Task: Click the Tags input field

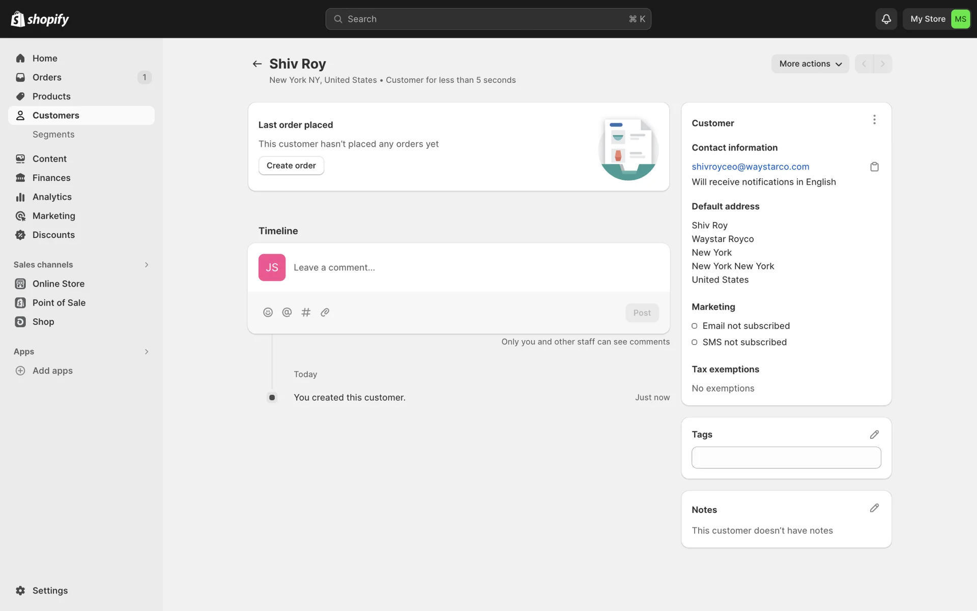Action: 786,458
